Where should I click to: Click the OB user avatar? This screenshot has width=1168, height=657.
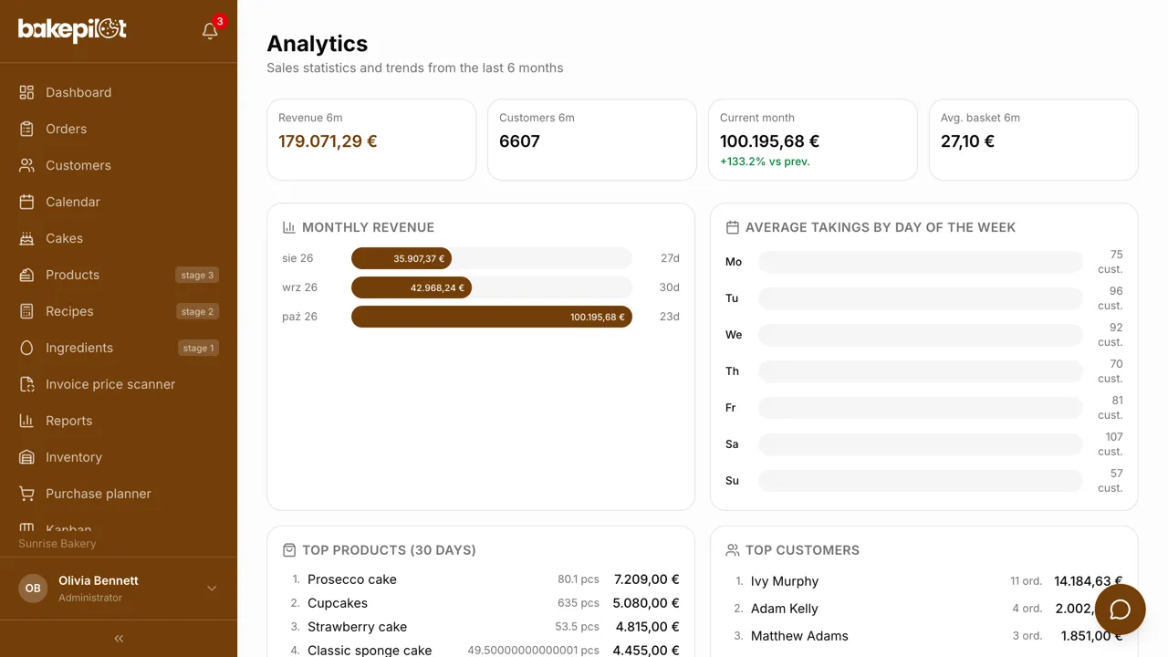click(33, 589)
